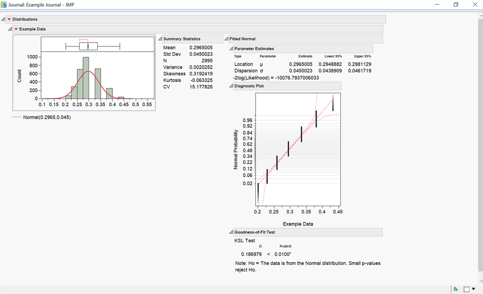Collapse the Fitted Normal section

(x=226, y=39)
